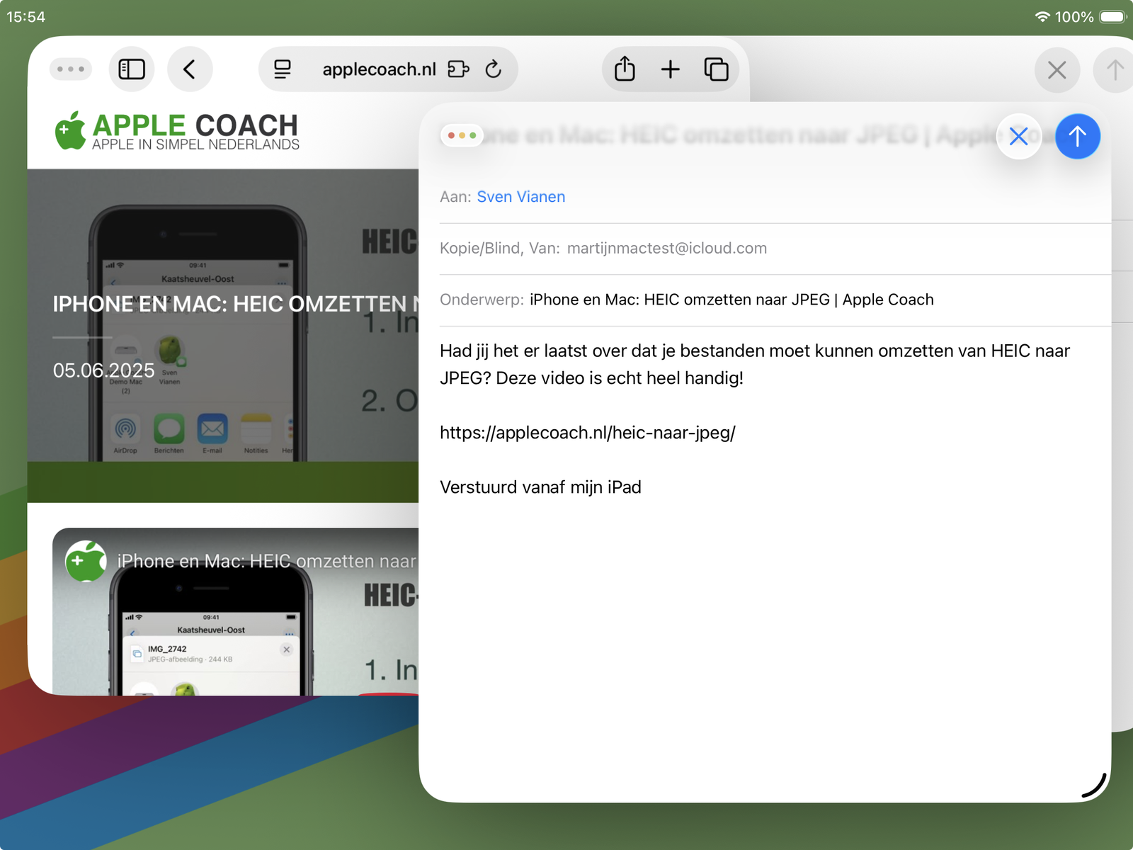The height and width of the screenshot is (850, 1133).
Task: Click the article heading 'IPHONE EN MAC: HEIC OMZETTEN'
Action: tap(236, 304)
